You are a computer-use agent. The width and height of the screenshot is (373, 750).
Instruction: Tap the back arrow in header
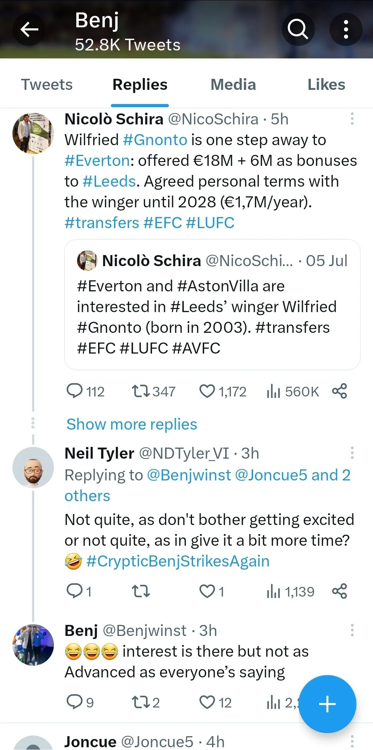pyautogui.click(x=29, y=29)
